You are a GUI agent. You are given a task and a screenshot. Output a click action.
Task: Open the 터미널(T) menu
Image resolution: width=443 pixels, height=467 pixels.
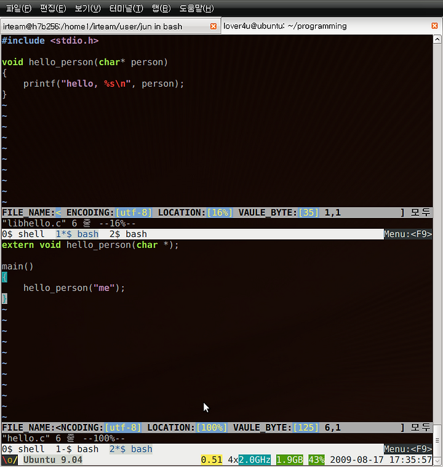click(126, 8)
